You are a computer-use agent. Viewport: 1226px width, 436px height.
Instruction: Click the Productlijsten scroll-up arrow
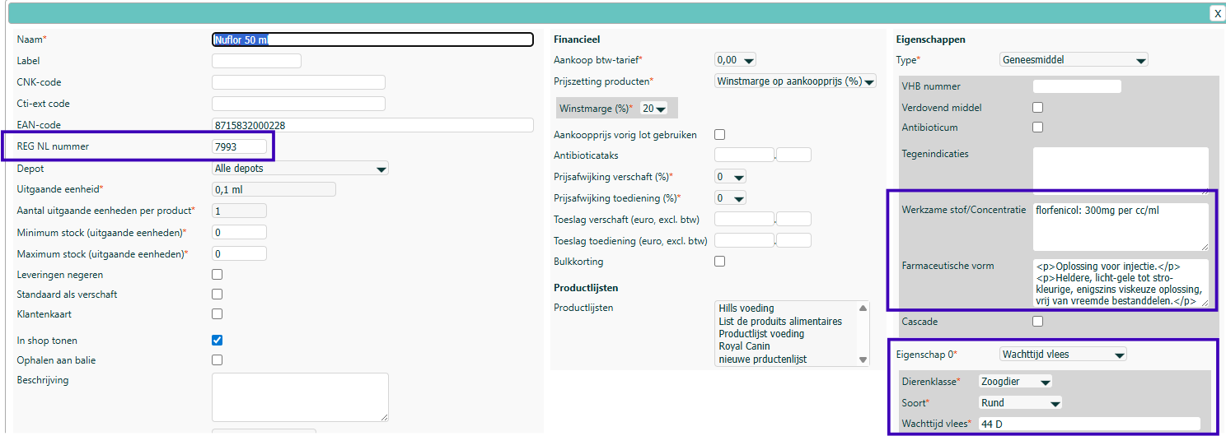tap(863, 307)
